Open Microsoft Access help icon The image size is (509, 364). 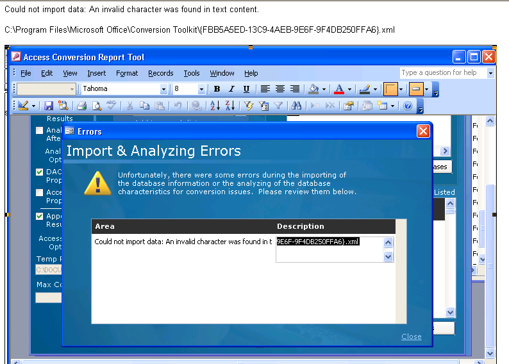point(408,106)
